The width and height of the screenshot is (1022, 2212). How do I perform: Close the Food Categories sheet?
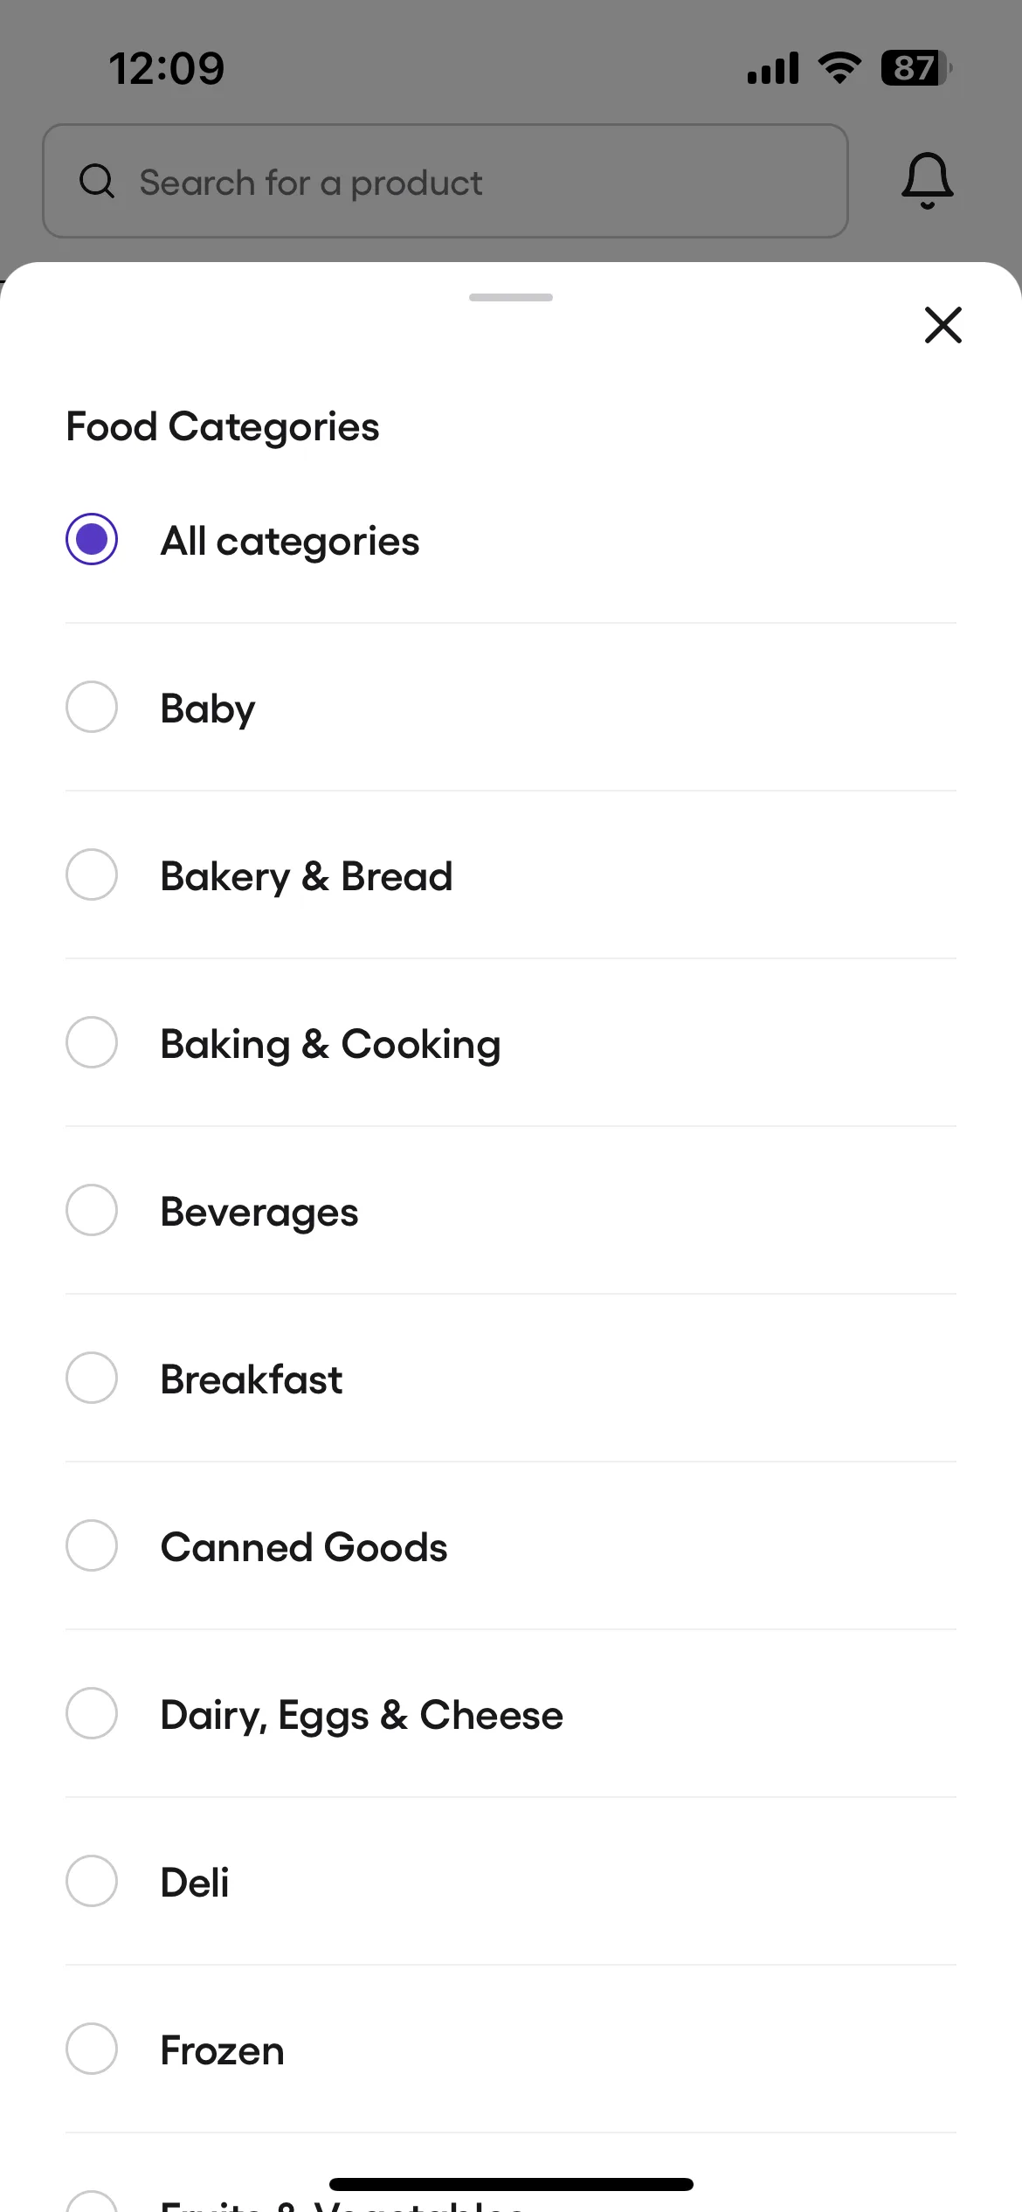pyautogui.click(x=943, y=325)
